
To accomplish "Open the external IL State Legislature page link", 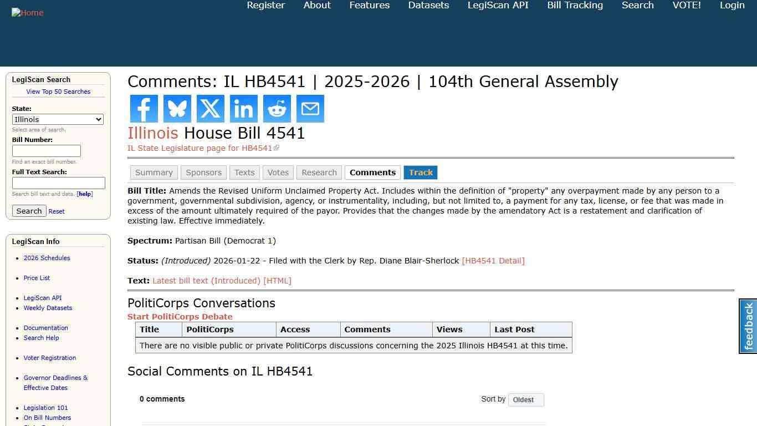I will pyautogui.click(x=201, y=148).
